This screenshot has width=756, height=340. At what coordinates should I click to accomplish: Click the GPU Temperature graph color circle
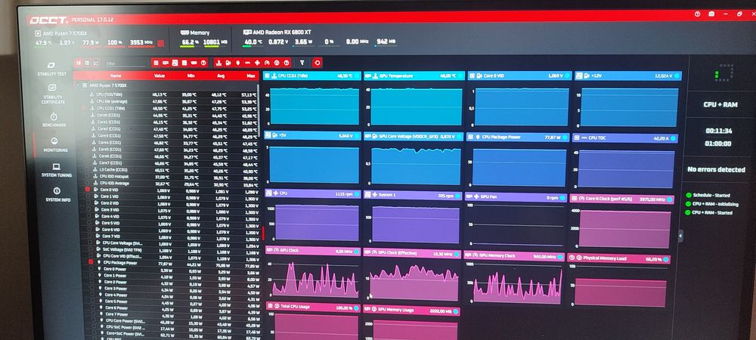(x=460, y=76)
